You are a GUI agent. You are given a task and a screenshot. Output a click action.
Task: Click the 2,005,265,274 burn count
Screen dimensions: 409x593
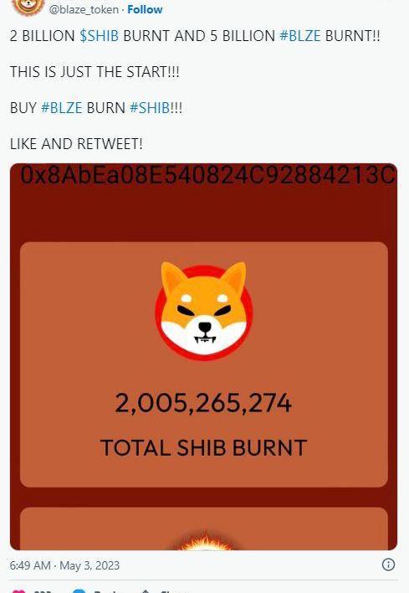click(x=203, y=403)
